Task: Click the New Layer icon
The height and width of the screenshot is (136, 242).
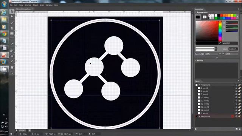Action: [236, 129]
